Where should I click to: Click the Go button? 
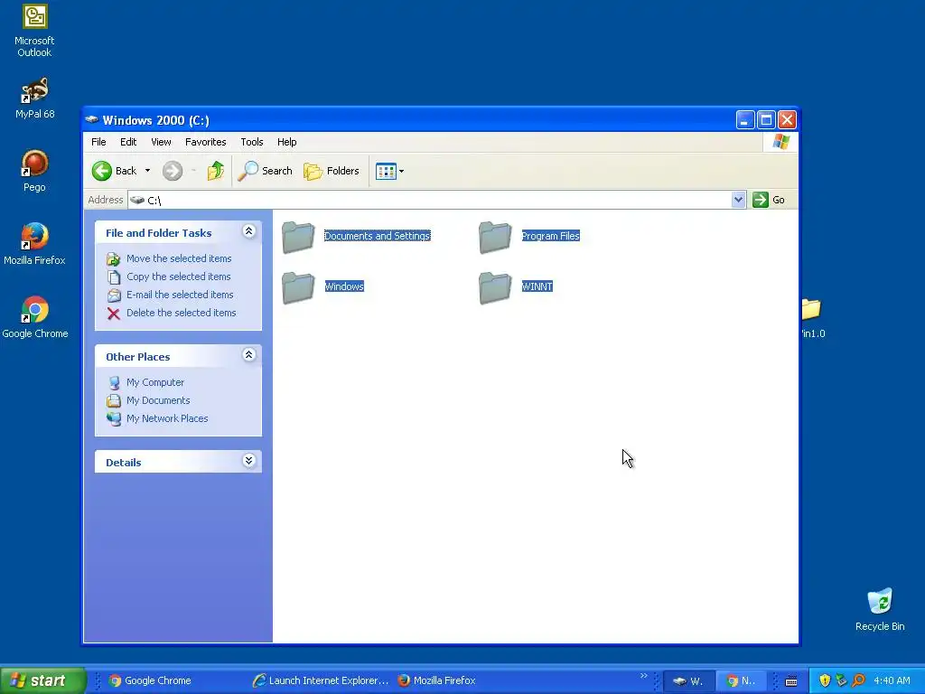click(x=769, y=200)
